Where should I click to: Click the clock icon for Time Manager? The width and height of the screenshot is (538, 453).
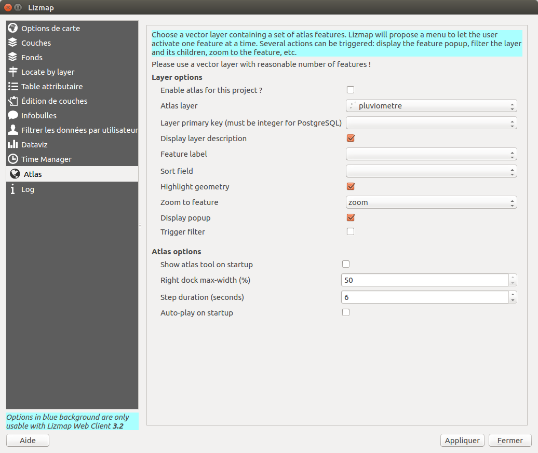[12, 159]
